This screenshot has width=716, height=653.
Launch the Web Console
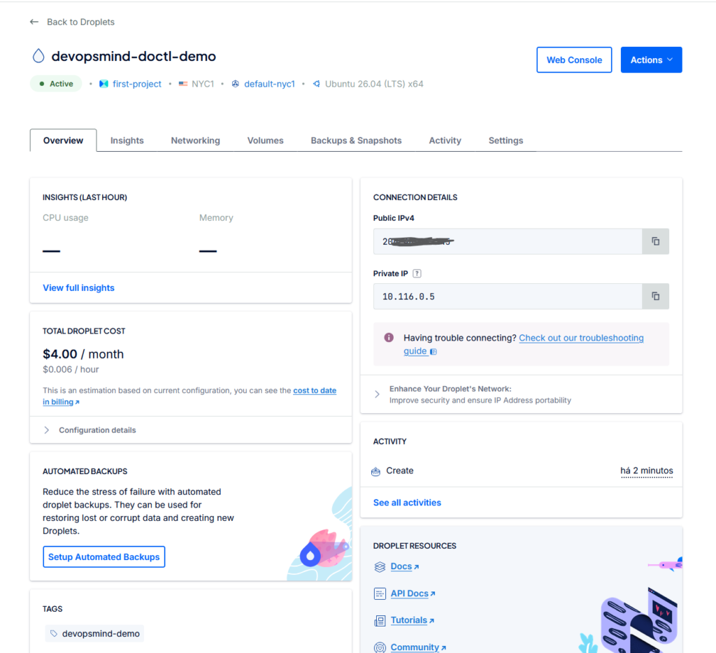[x=574, y=60]
